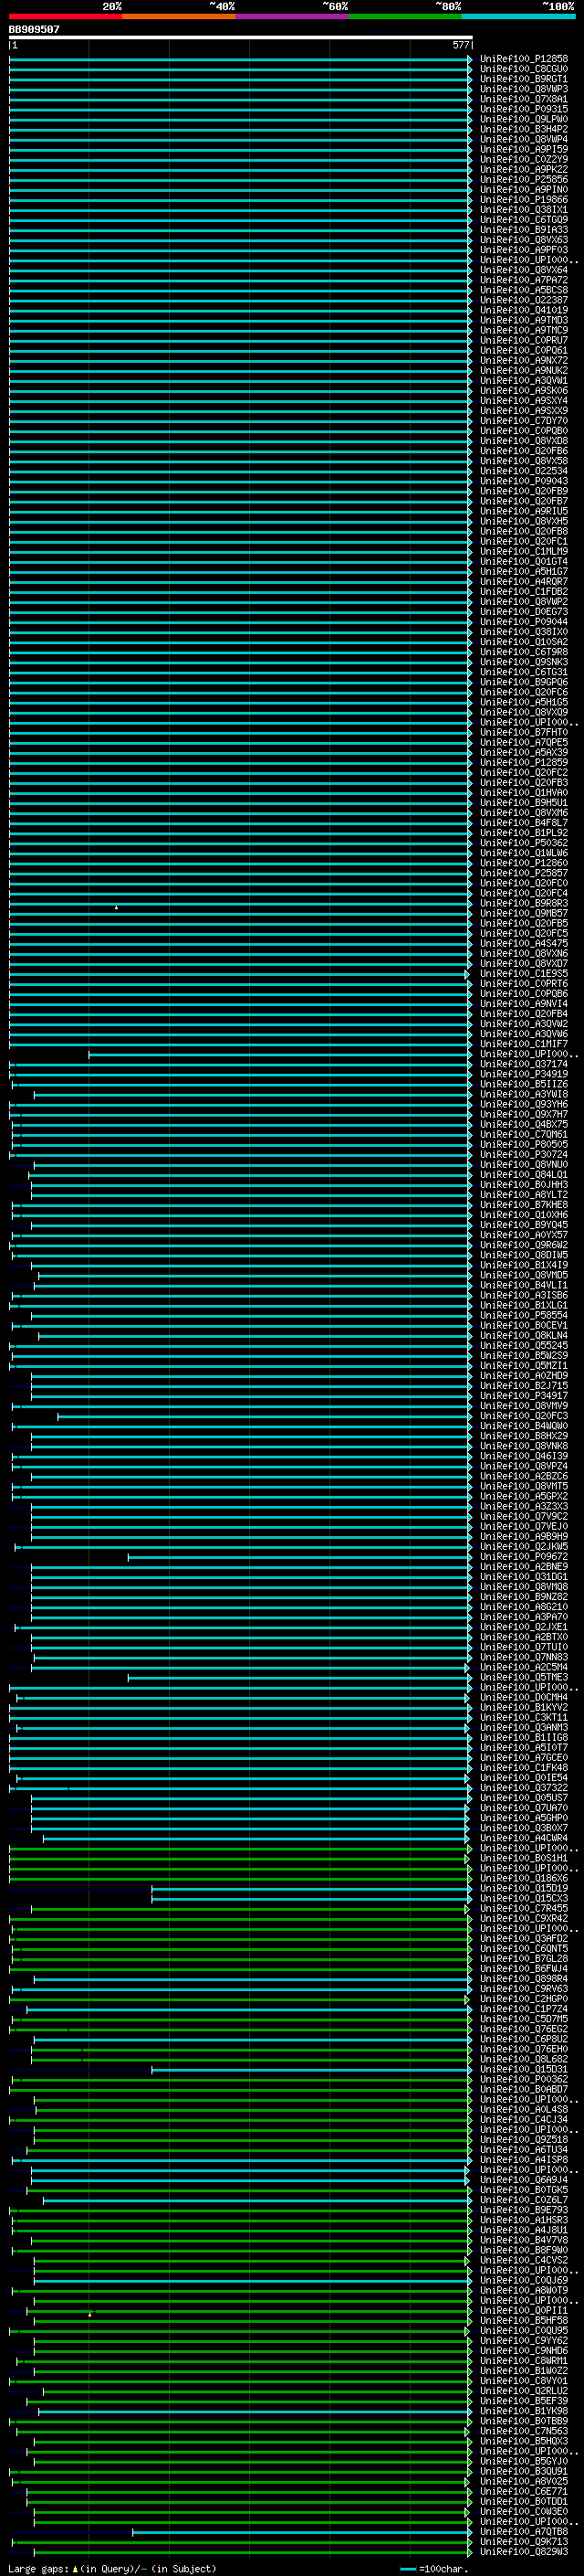
Task: Open hit UniRef100_P12858
Action: [x=524, y=59]
